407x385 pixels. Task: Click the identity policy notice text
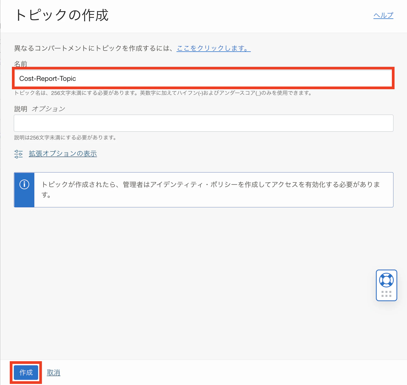211,190
